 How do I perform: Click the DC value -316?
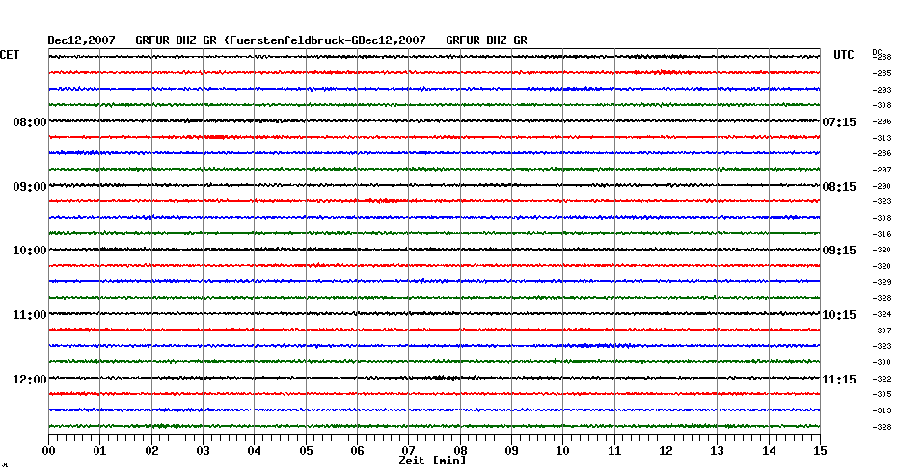pos(883,234)
